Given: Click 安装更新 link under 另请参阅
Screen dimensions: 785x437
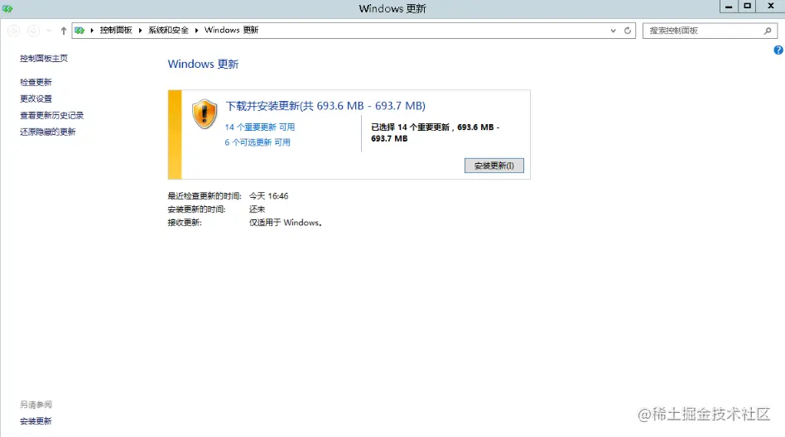Looking at the screenshot, I should point(36,421).
